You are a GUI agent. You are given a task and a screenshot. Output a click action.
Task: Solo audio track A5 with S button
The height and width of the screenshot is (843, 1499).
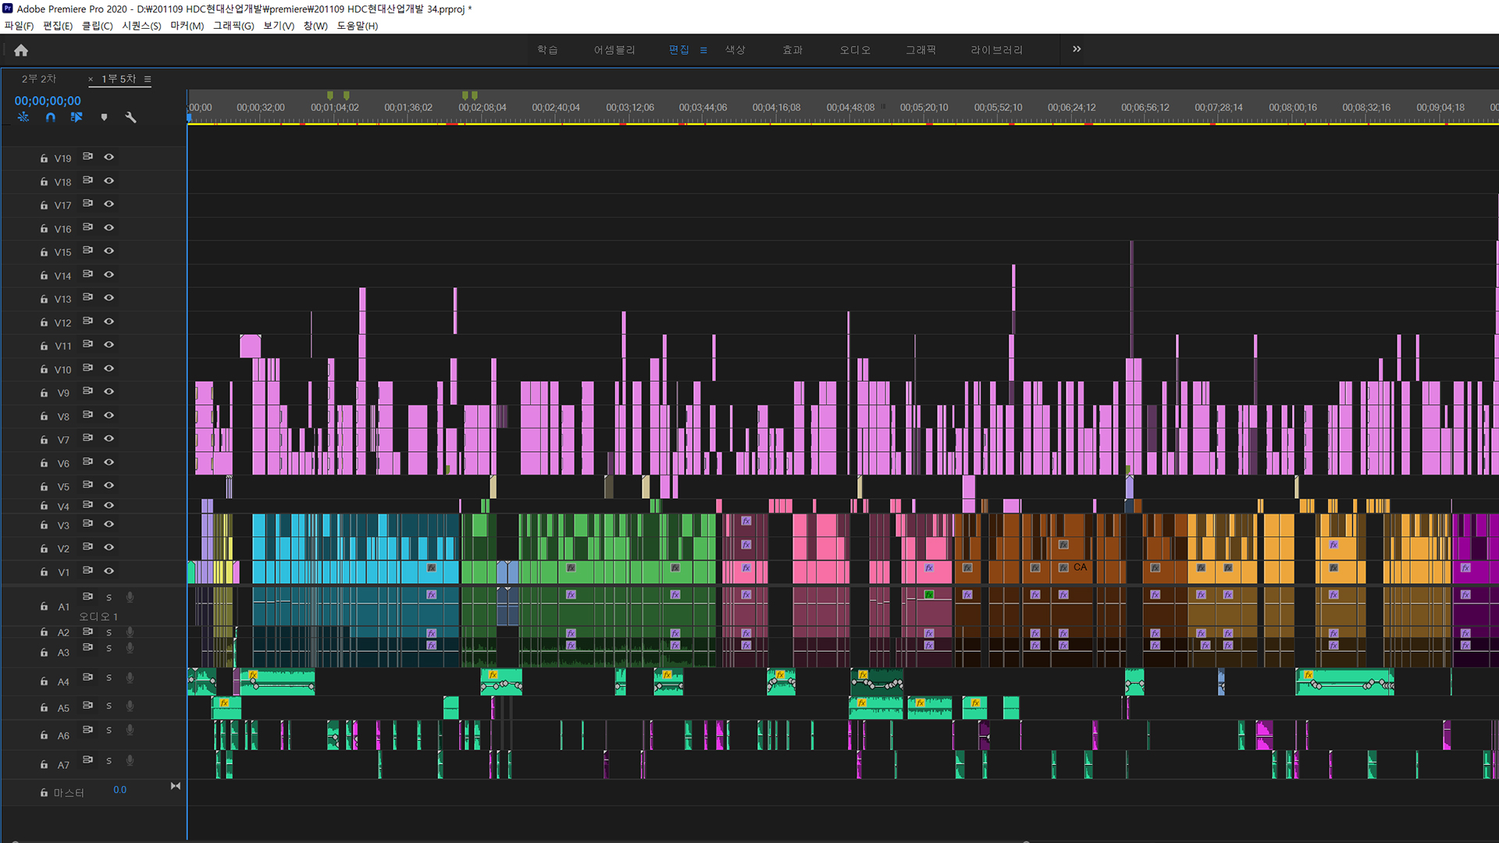coord(109,706)
